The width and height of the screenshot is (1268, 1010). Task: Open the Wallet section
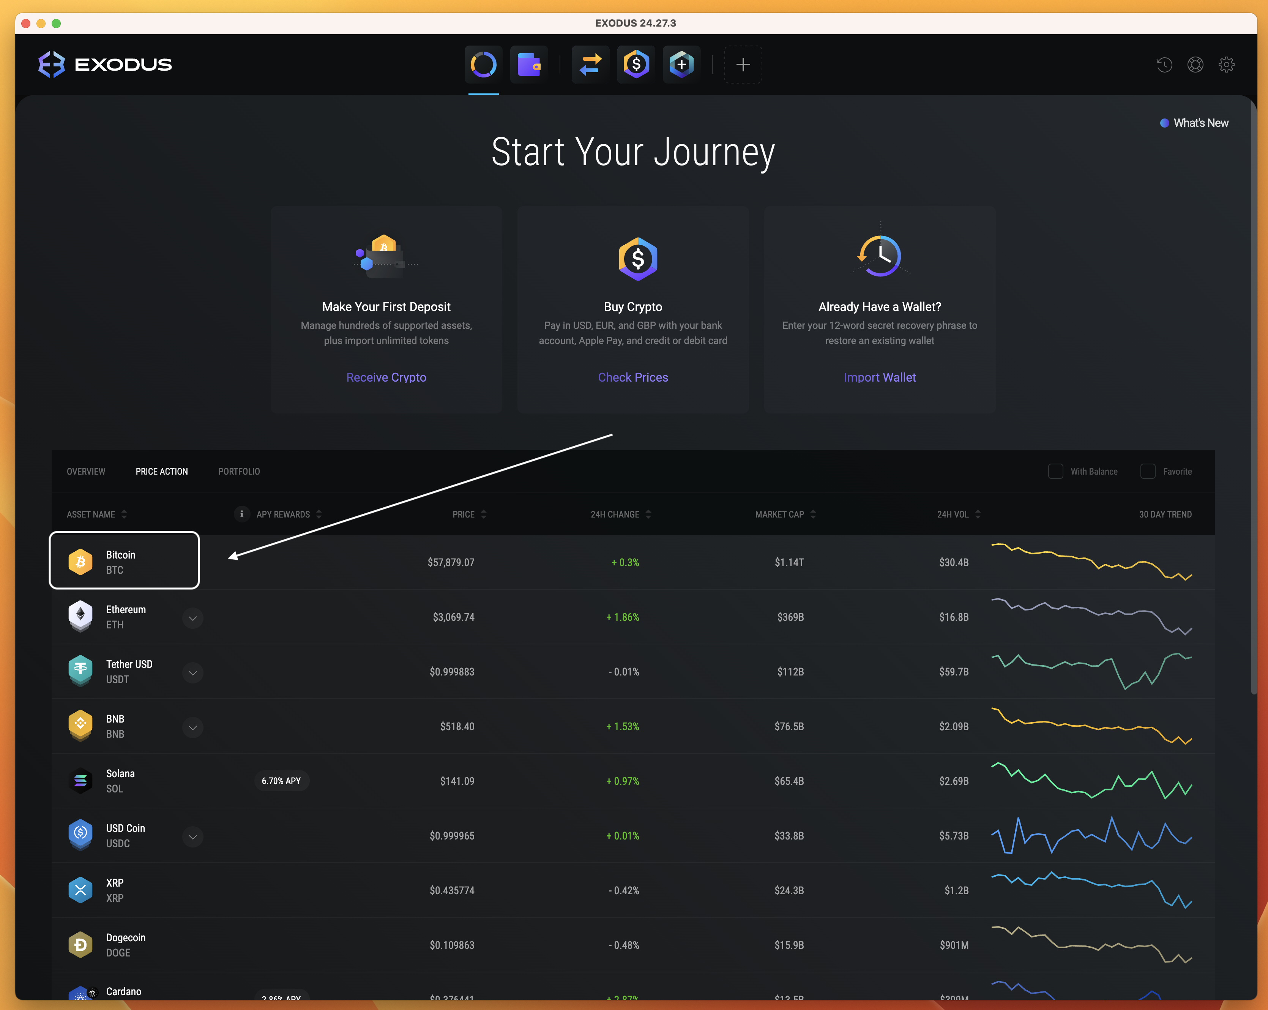coord(529,65)
